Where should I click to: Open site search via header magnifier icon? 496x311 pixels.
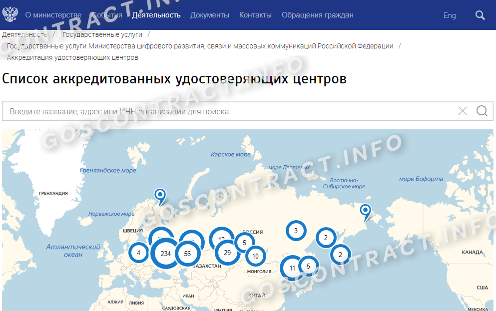coord(480,15)
